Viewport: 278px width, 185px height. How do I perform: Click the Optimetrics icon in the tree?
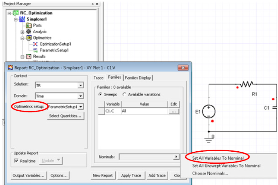[x=29, y=38]
